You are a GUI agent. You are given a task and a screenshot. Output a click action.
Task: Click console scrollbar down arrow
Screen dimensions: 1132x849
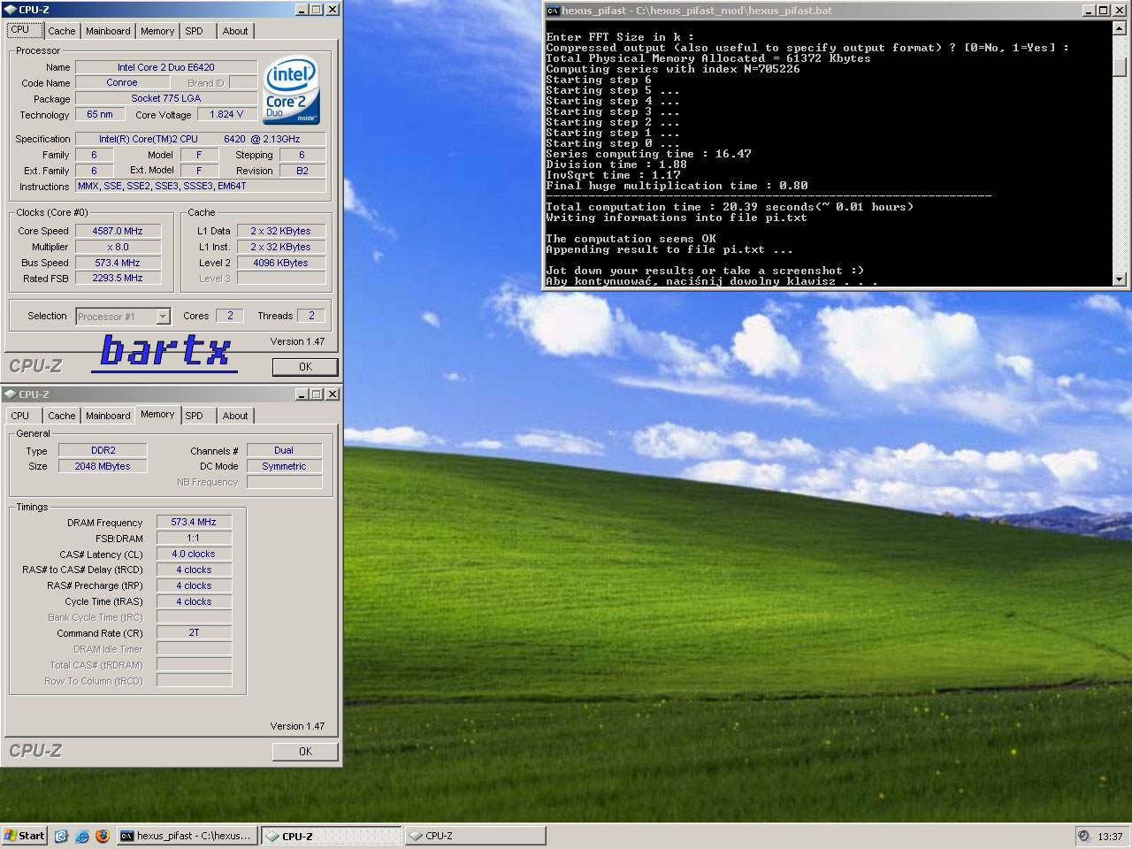(1120, 279)
